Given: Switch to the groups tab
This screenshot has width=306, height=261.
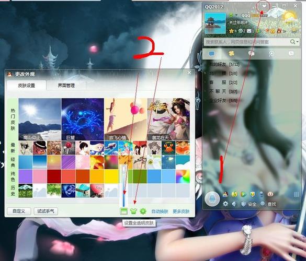Looking at the screenshot, I should point(252,54).
